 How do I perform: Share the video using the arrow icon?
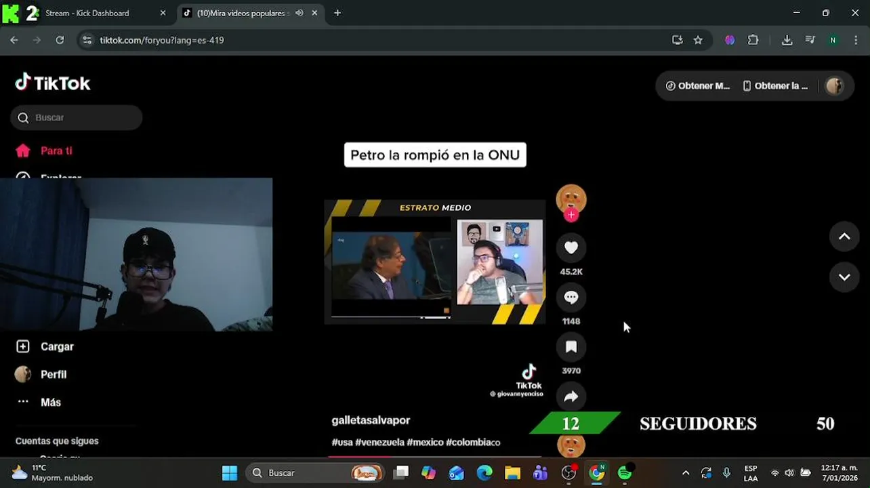pos(571,396)
